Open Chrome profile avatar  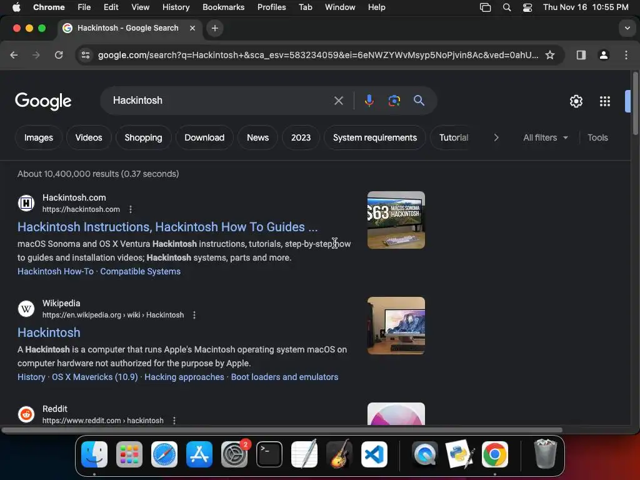604,55
